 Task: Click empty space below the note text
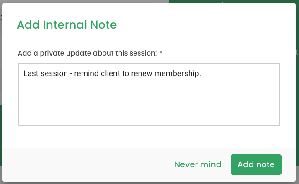149,103
